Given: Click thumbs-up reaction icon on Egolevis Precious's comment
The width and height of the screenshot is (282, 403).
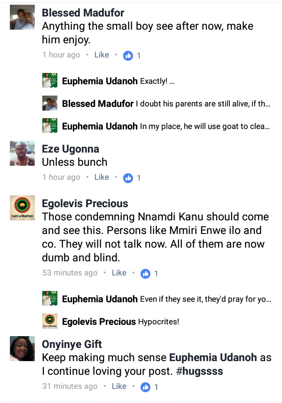Looking at the screenshot, I should [145, 274].
